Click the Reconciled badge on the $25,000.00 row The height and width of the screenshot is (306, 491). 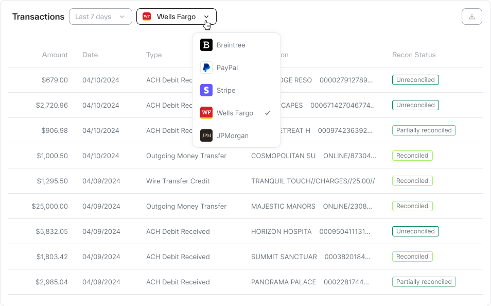click(x=412, y=206)
